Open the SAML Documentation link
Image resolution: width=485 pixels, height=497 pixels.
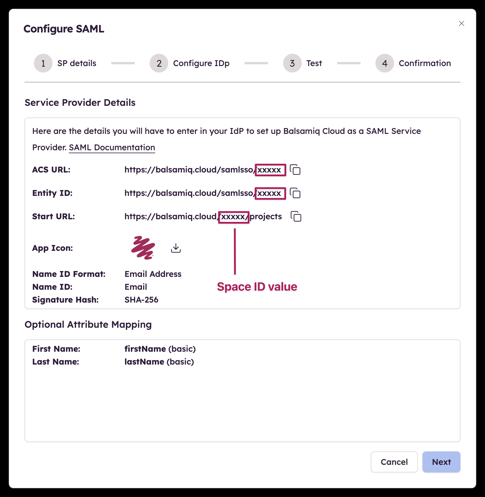pyautogui.click(x=112, y=147)
